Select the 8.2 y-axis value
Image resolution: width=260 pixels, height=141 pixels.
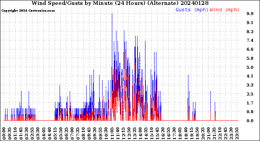[x=250, y=32]
